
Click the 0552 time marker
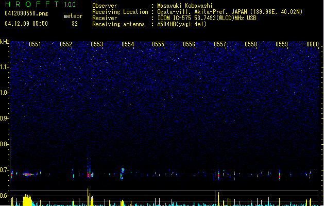66,44
